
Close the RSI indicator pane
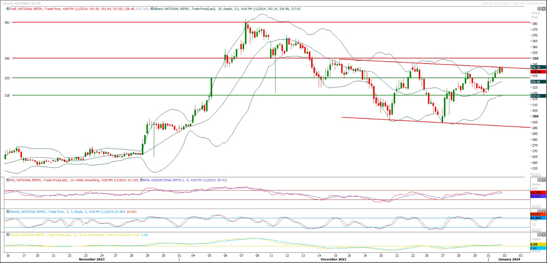(544, 180)
